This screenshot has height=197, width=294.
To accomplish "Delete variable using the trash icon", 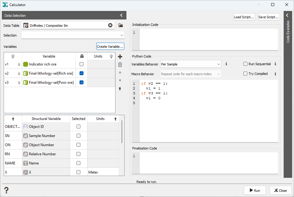I will (x=120, y=65).
